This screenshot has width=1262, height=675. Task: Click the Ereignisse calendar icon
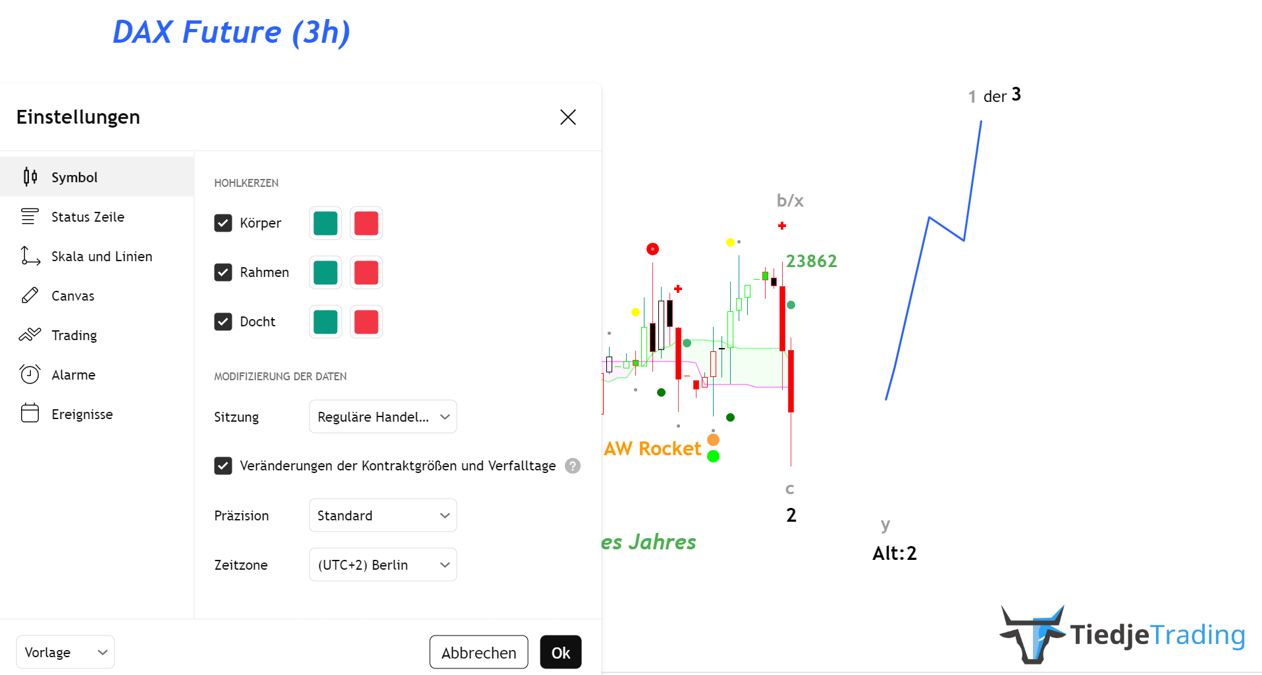pos(30,413)
